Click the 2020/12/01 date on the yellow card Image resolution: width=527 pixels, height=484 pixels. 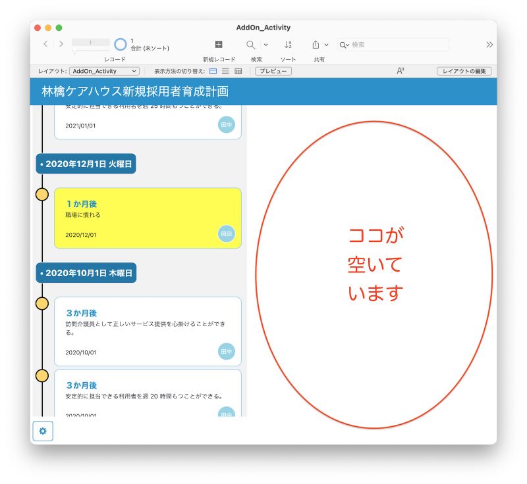(x=80, y=235)
